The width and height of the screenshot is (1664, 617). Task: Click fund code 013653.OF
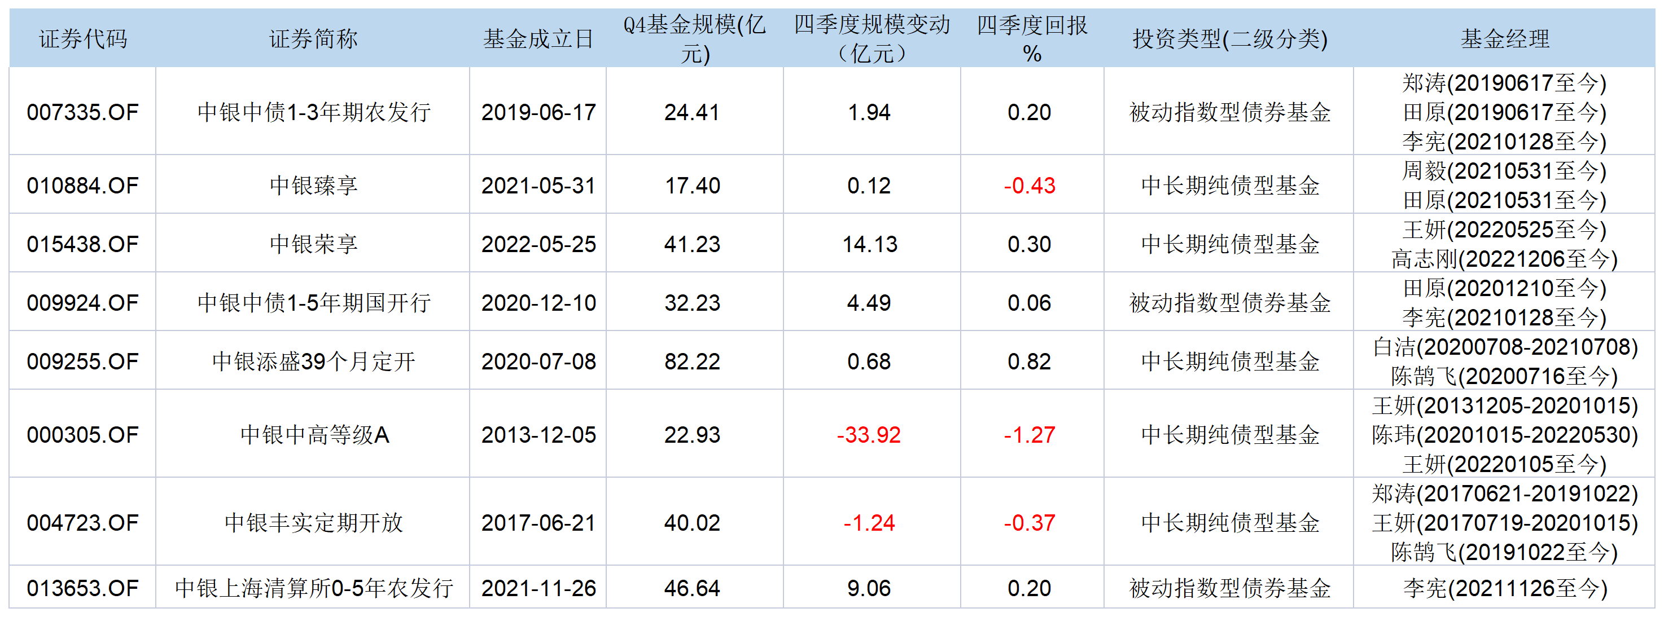(x=82, y=588)
